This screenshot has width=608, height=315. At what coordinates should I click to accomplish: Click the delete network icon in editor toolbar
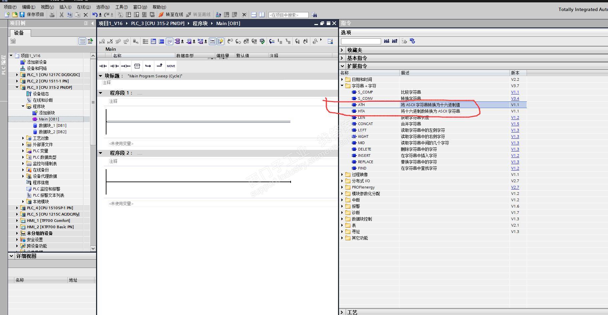(x=110, y=41)
